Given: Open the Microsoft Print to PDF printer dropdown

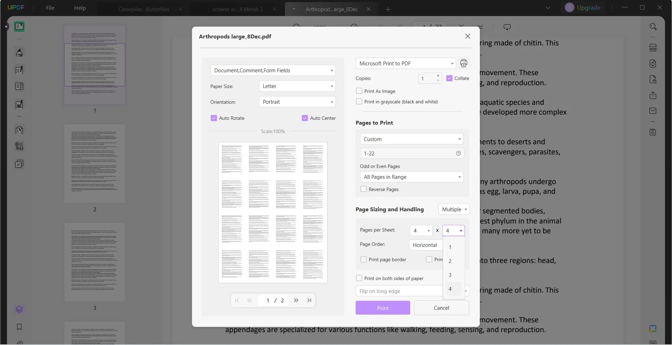Looking at the screenshot, I should click(405, 63).
